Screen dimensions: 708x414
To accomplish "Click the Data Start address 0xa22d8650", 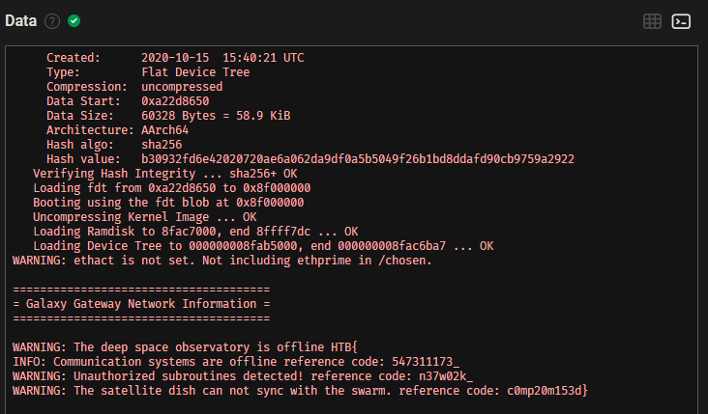I will click(x=175, y=101).
